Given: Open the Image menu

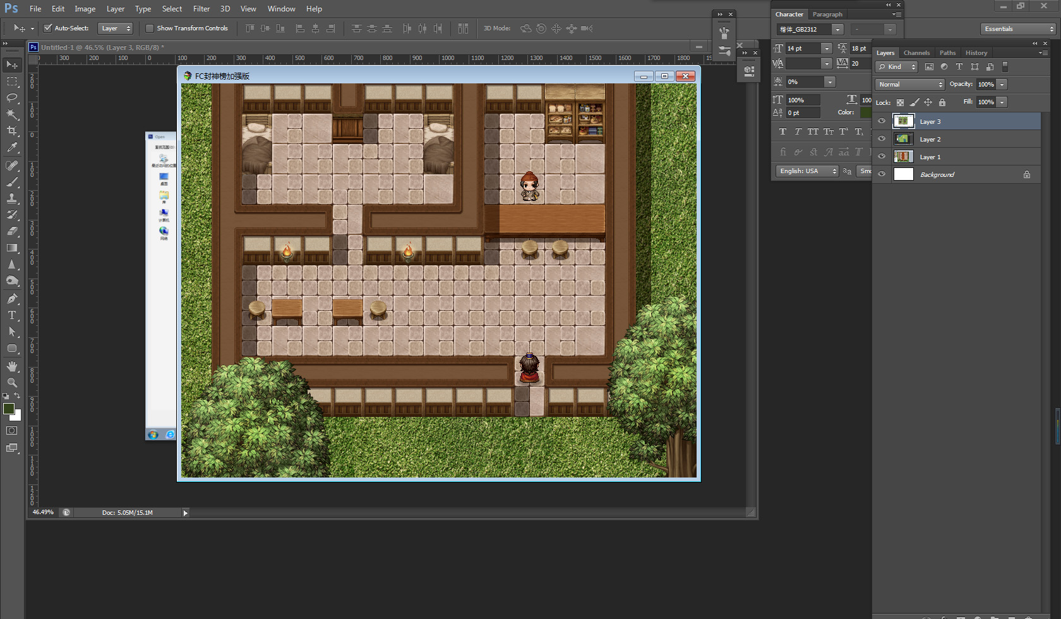Looking at the screenshot, I should pyautogui.click(x=85, y=9).
